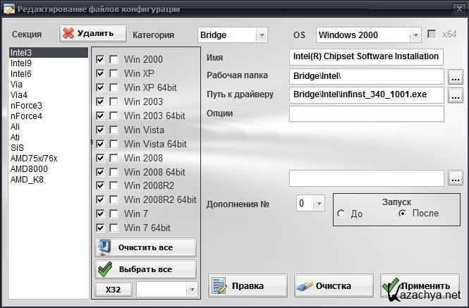Click the X32 button
This screenshot has width=469, height=308.
(x=113, y=290)
